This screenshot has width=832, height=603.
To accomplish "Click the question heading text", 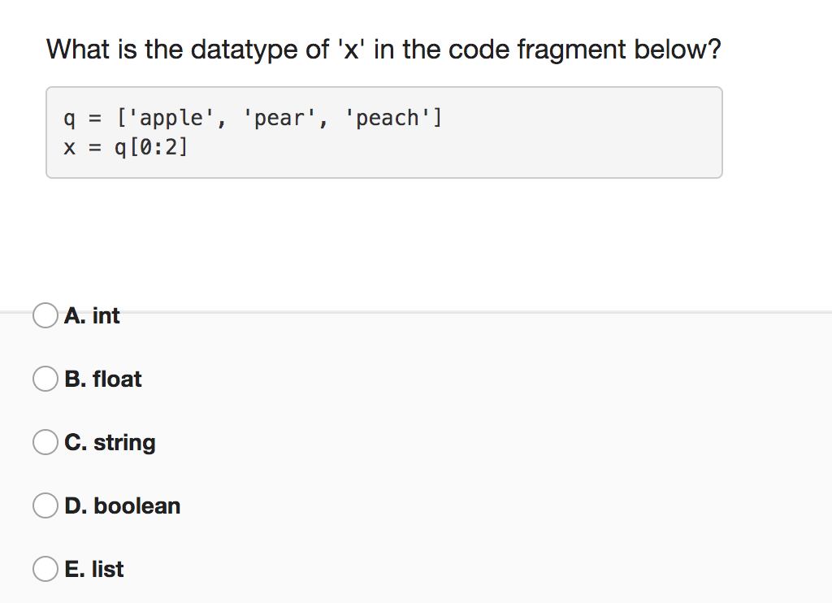I will pyautogui.click(x=383, y=50).
